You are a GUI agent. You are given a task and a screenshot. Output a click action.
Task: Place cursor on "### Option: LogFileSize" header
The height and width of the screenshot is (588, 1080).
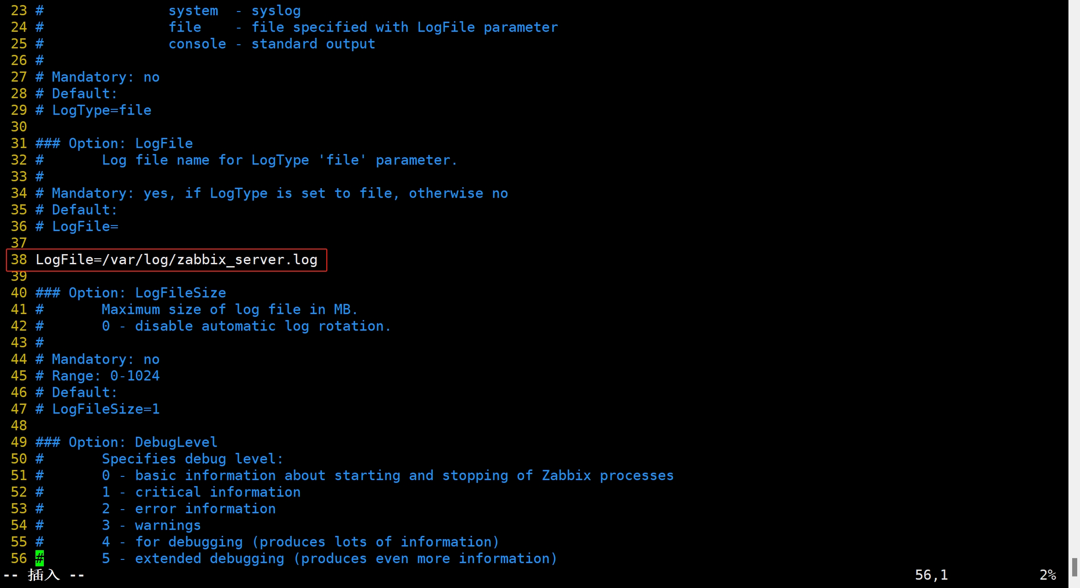[131, 293]
